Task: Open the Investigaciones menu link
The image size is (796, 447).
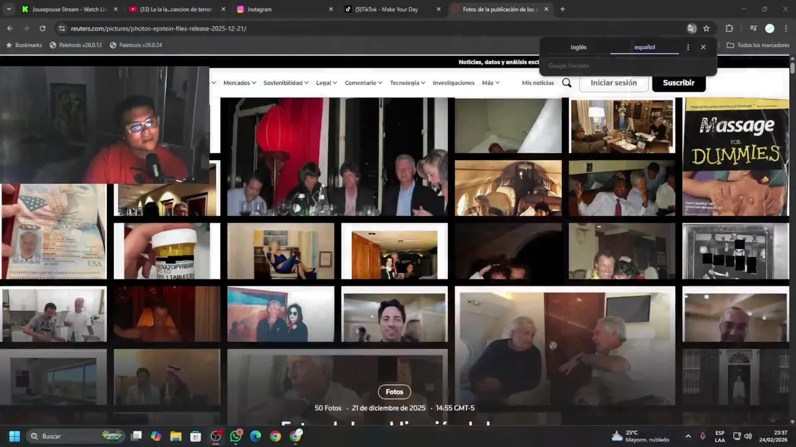Action: [x=453, y=83]
